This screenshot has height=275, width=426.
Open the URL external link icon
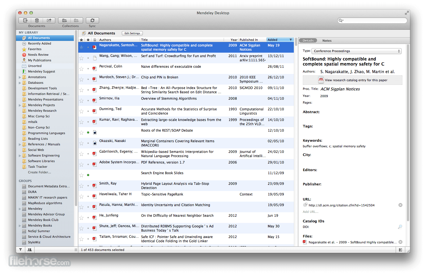click(305, 205)
